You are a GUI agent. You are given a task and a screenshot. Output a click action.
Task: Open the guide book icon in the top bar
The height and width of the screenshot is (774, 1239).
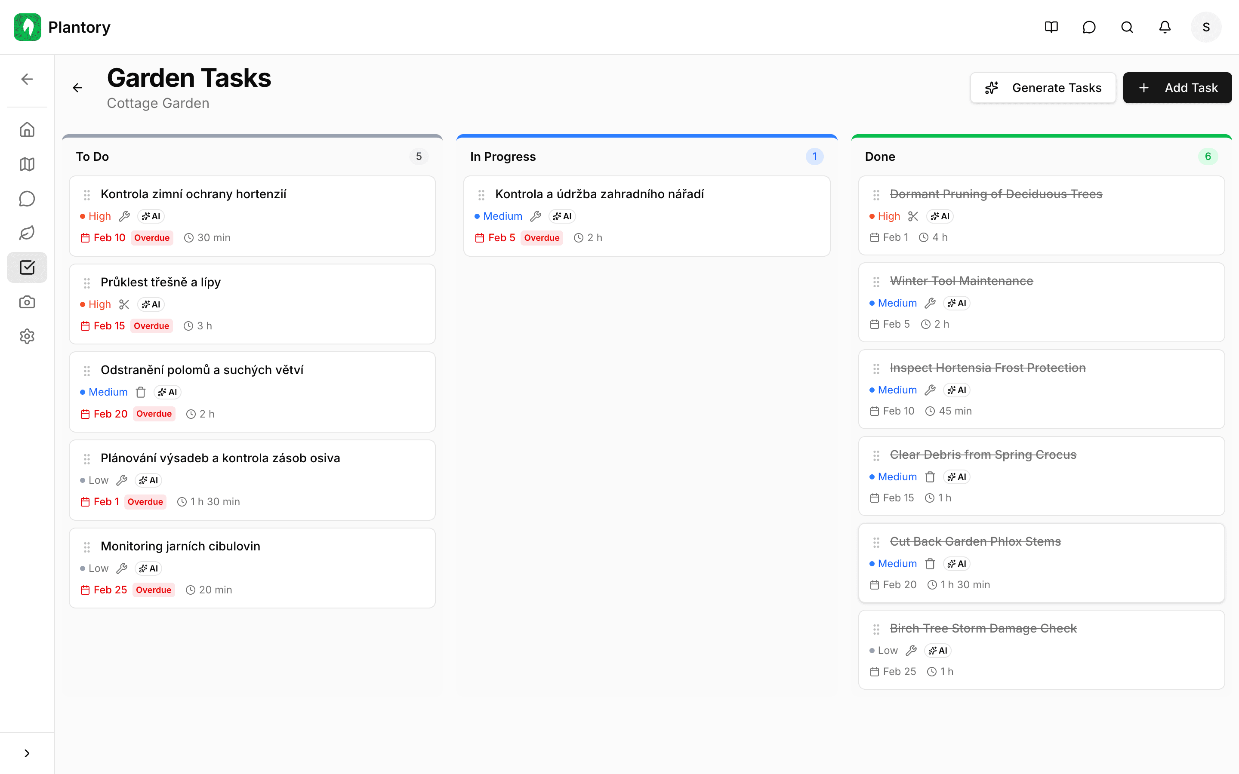1051,27
